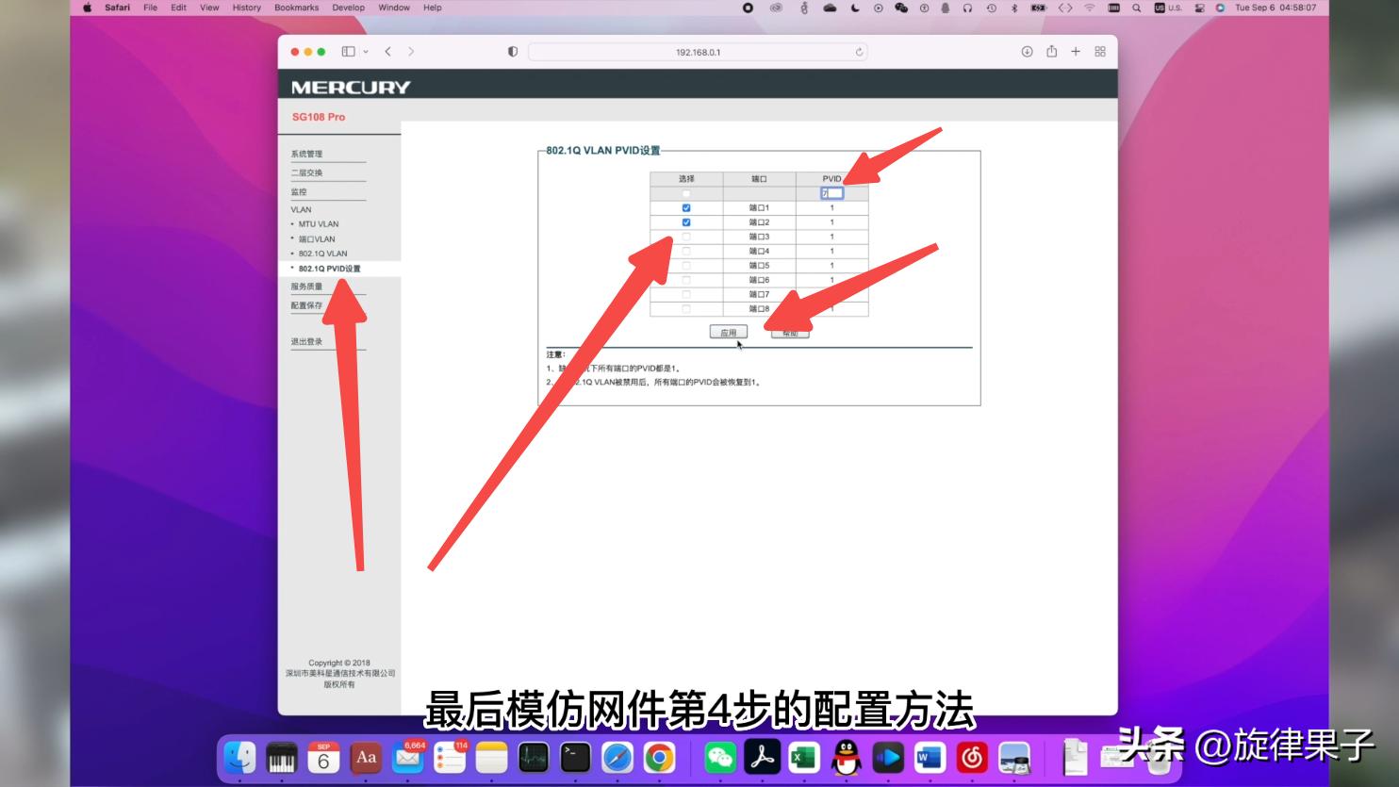Screen dimensions: 1399x787
Task: Open WeChat from the Dock
Action: pyautogui.click(x=719, y=756)
